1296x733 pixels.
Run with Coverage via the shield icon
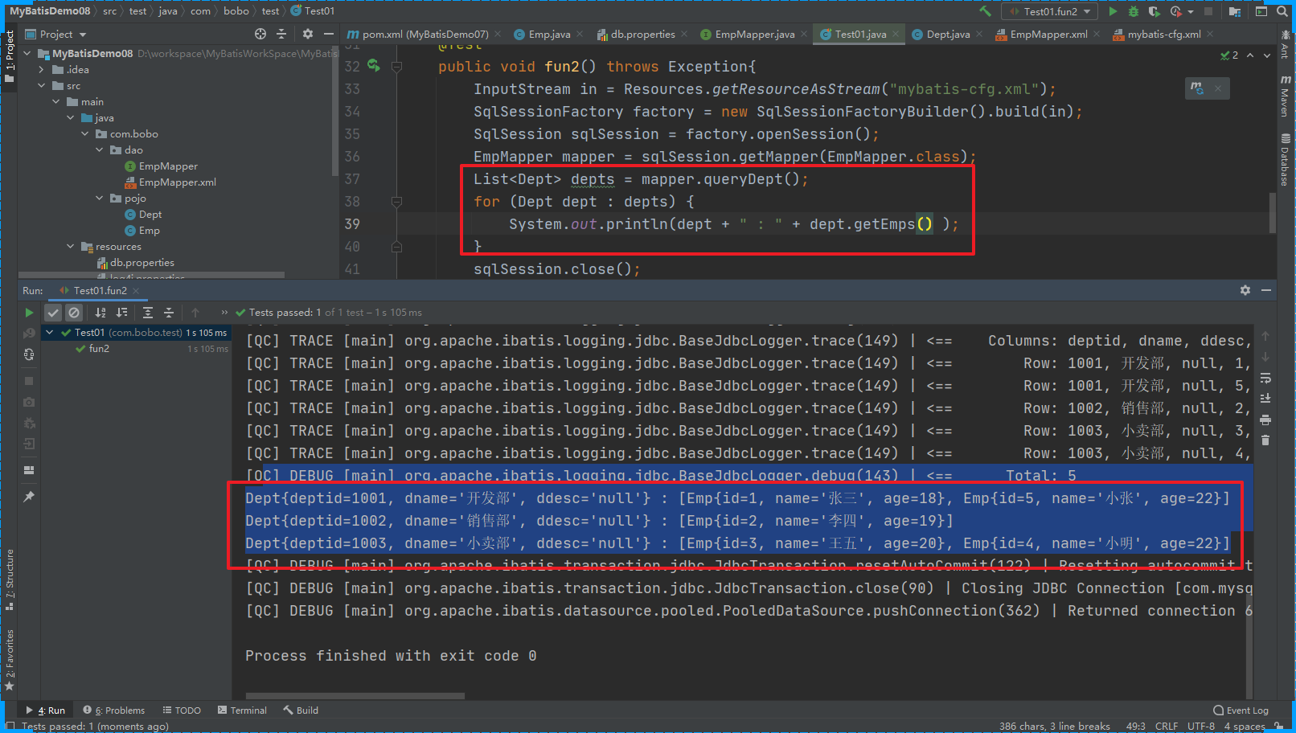pos(1154,11)
